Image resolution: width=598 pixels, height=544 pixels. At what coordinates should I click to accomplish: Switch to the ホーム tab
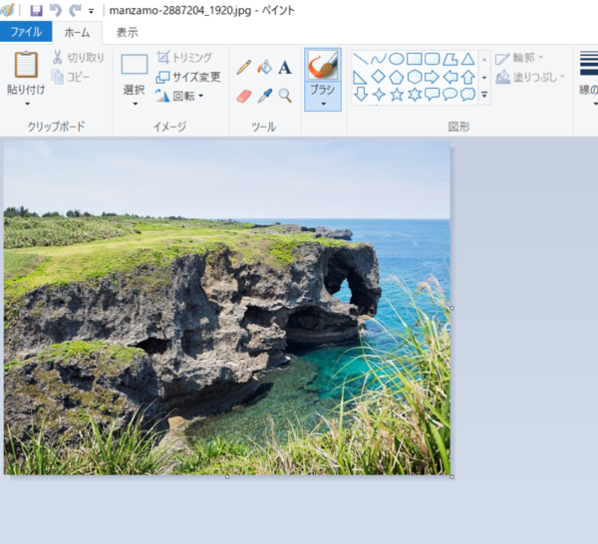[x=77, y=33]
